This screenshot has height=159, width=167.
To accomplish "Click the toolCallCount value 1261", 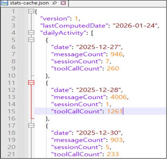I will (x=115, y=111).
